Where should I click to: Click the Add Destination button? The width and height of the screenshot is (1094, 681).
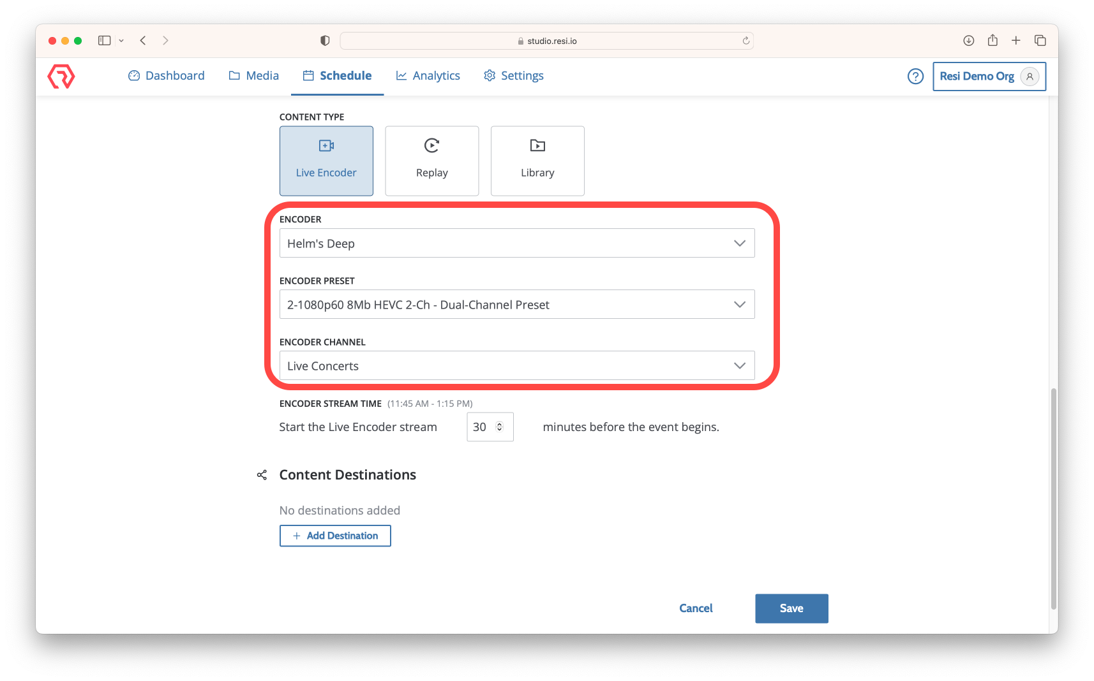[x=334, y=536]
